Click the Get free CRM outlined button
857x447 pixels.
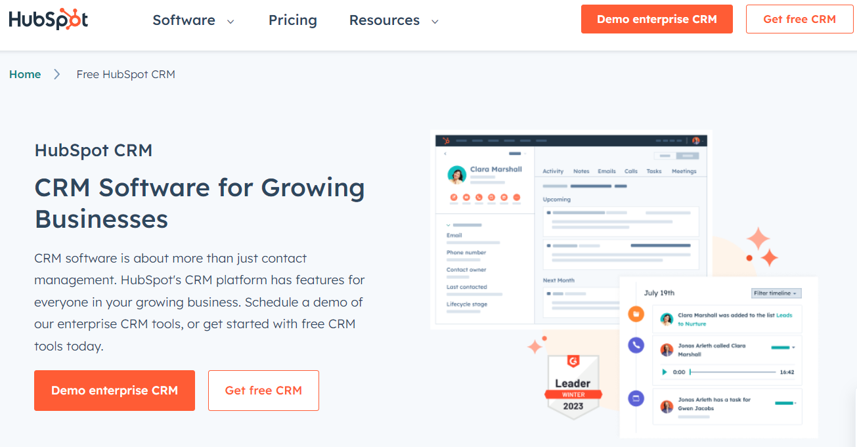point(799,19)
